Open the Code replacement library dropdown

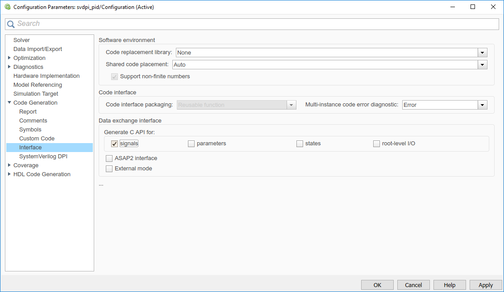pos(482,53)
